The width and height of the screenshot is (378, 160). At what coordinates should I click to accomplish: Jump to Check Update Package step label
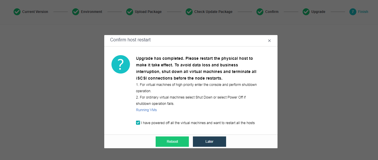pyautogui.click(x=213, y=12)
